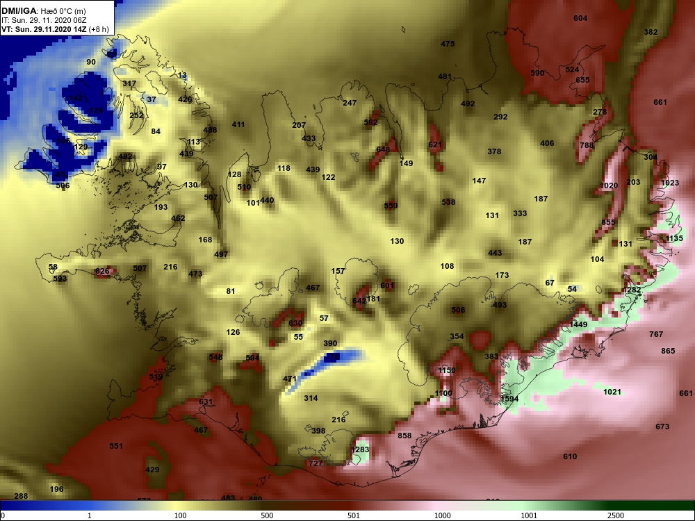This screenshot has width=695, height=521.
Task: Click the map value 406
Action: click(x=547, y=143)
